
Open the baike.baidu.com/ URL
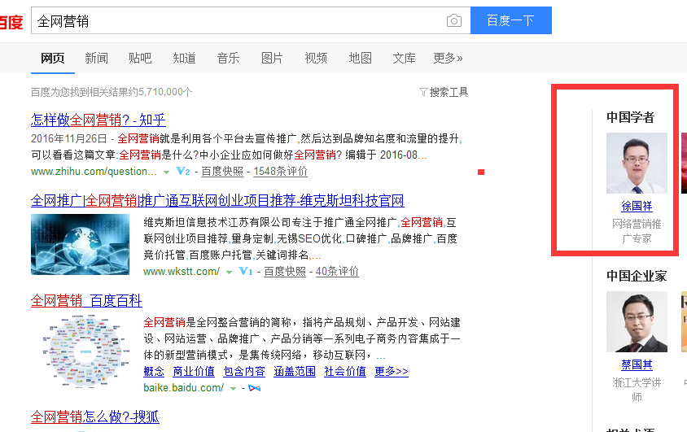(184, 388)
